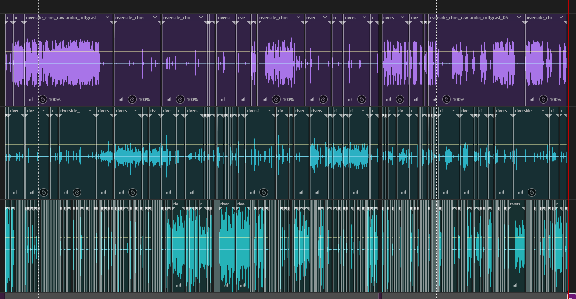The height and width of the screenshot is (299, 576).
Task: Toggle stretch stopwatch on middle-track riversi... clip
Action: pos(263,192)
